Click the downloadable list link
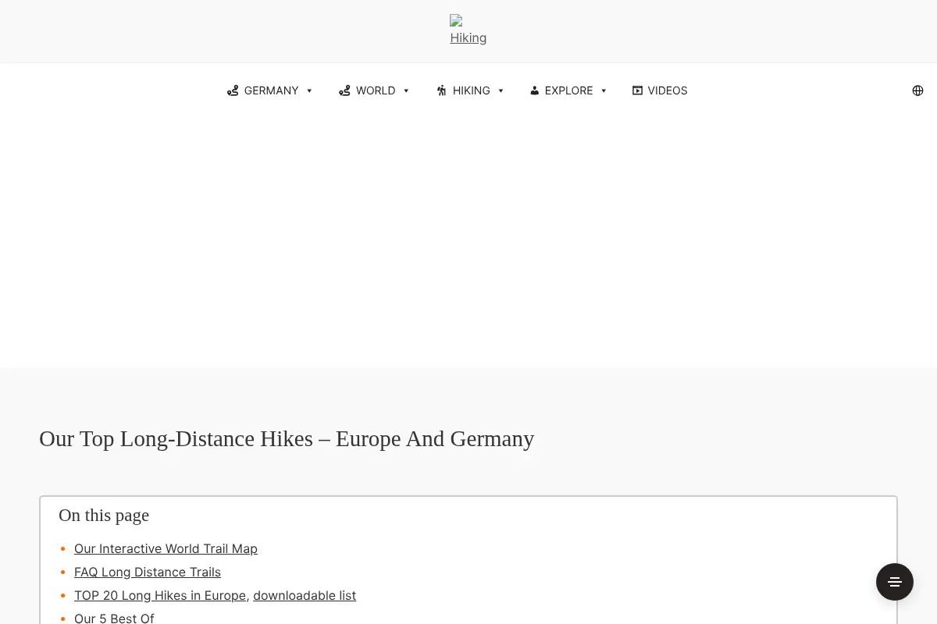 point(305,595)
